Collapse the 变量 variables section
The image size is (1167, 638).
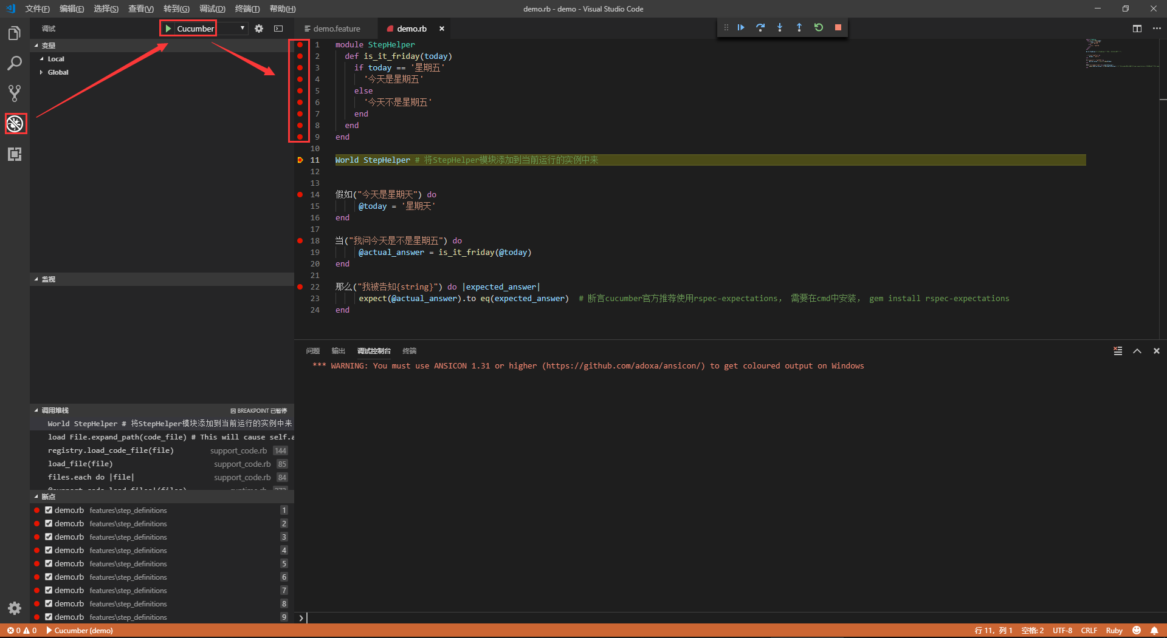tap(162, 46)
